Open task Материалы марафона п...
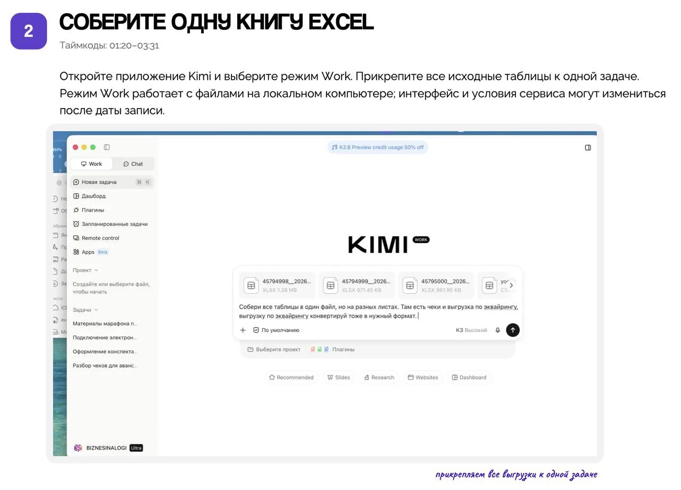Screen dimensions: 681x490 (x=105, y=323)
